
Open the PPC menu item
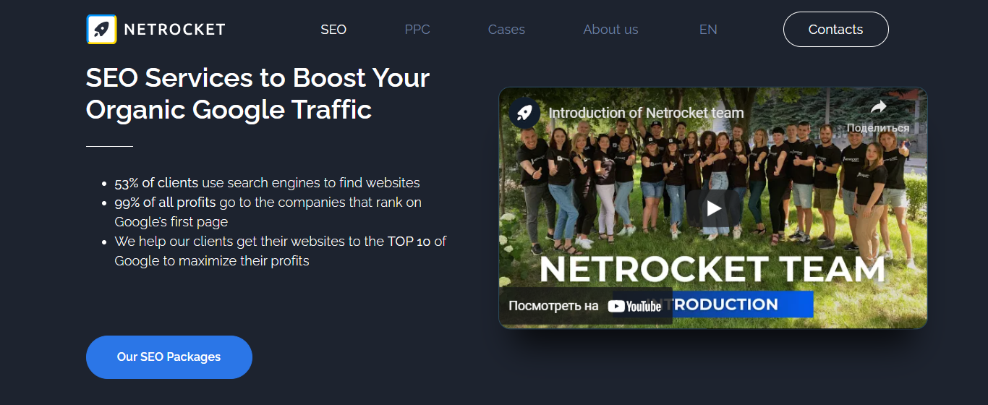[417, 30]
